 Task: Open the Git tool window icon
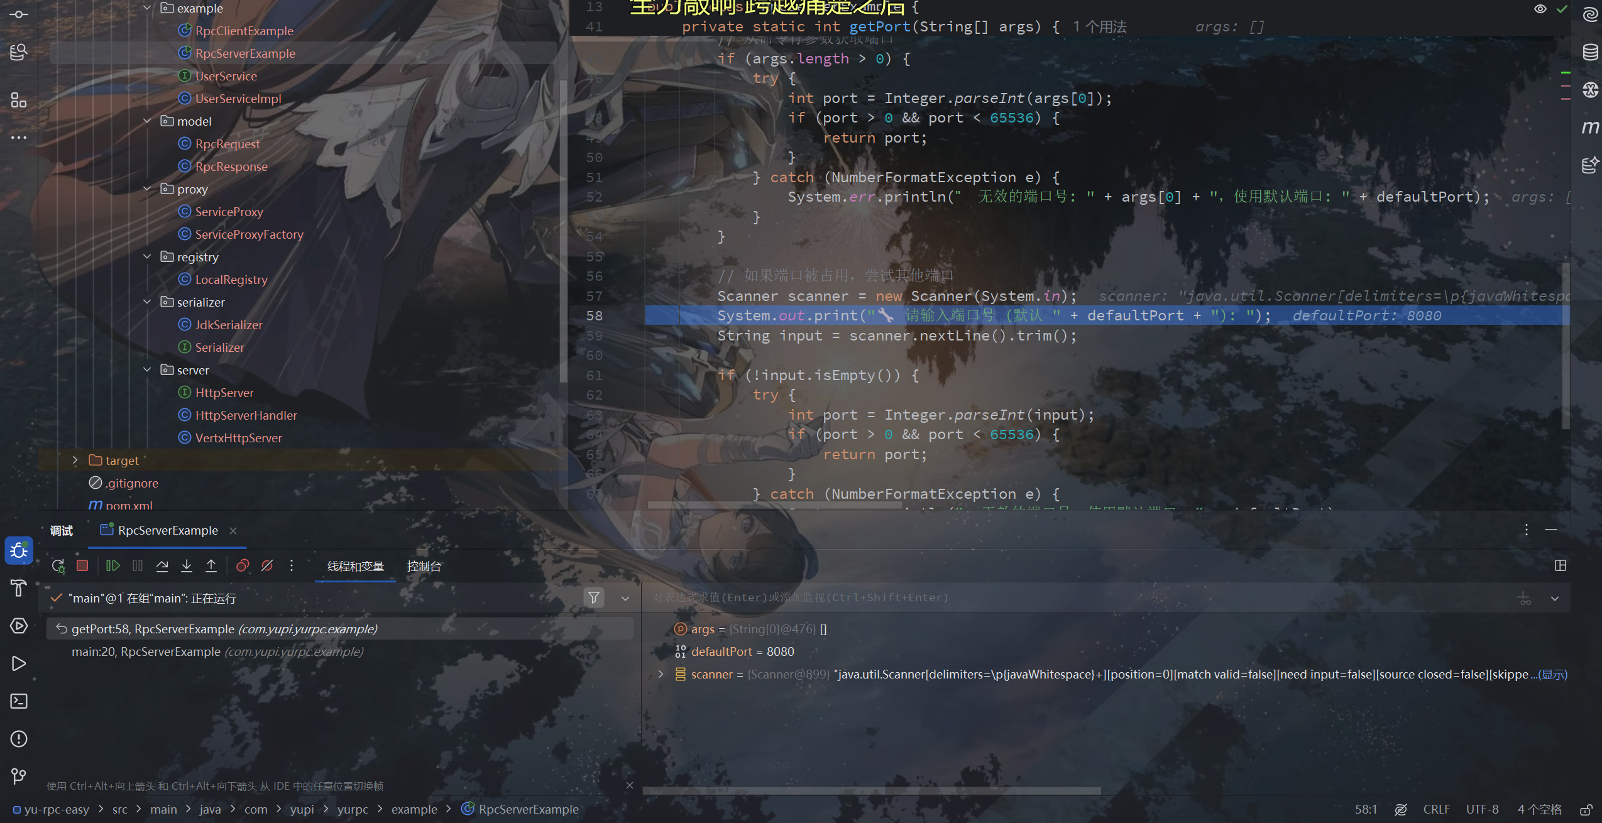tap(19, 777)
